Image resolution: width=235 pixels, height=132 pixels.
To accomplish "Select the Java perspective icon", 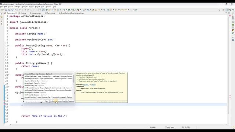I will pyautogui.click(x=227, y=10).
